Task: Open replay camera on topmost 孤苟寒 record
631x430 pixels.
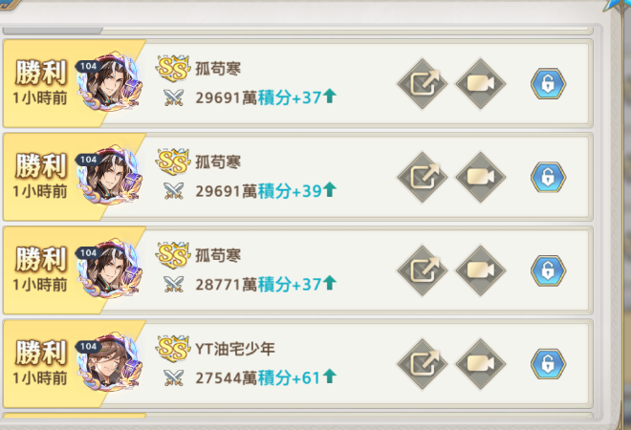Action: tap(480, 84)
